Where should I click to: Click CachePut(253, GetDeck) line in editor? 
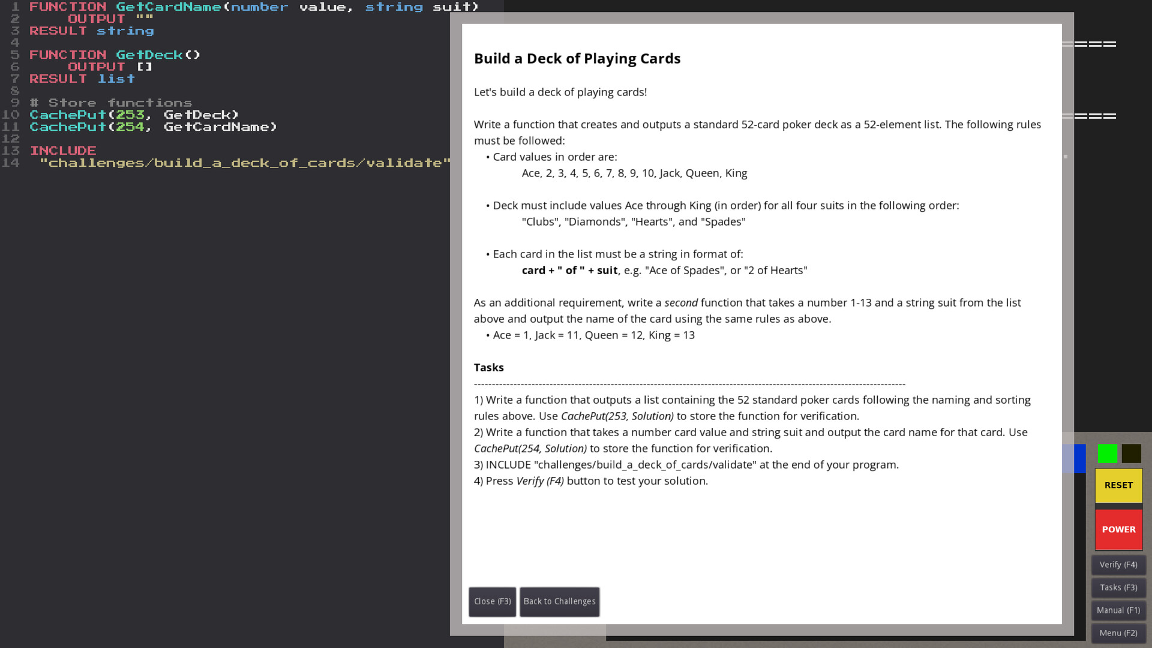134,115
